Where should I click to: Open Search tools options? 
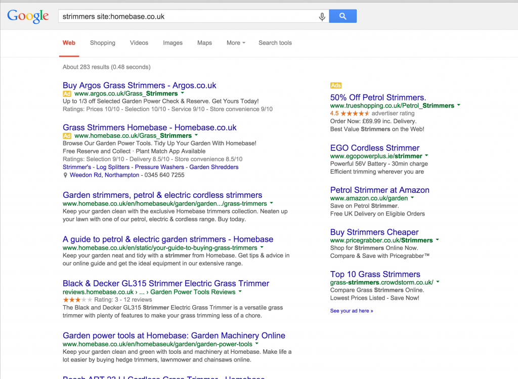(275, 43)
